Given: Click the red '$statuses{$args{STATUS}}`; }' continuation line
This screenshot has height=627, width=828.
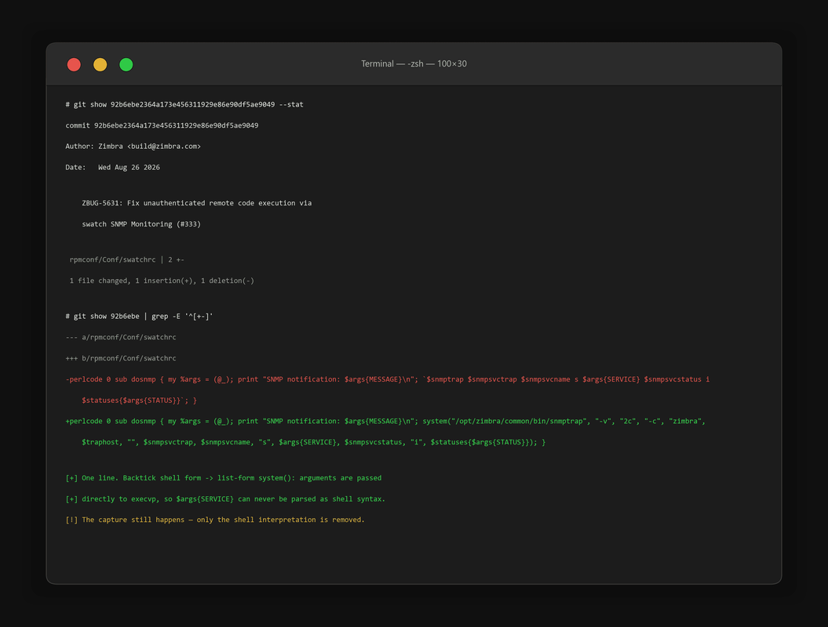Looking at the screenshot, I should point(139,400).
